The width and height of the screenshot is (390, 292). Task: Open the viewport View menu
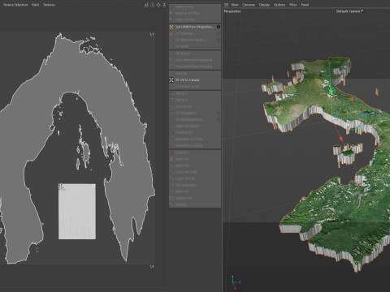point(235,5)
